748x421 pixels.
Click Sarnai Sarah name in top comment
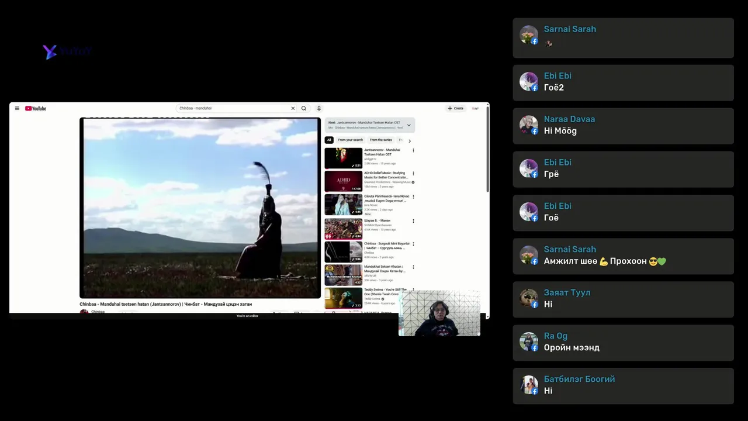pyautogui.click(x=570, y=29)
